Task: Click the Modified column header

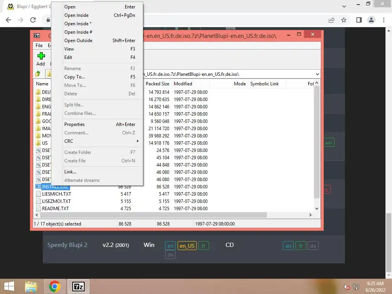Action: 183,84
